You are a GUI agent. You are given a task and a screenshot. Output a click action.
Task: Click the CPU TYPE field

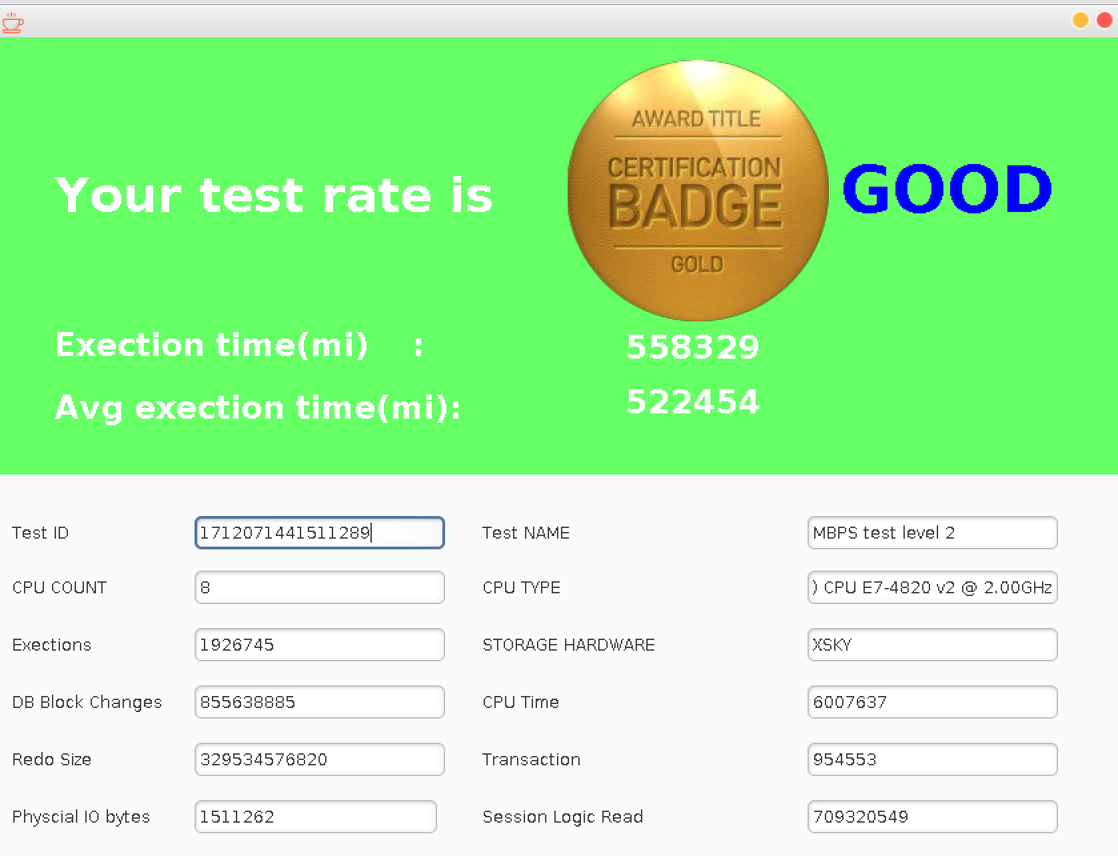pos(933,587)
